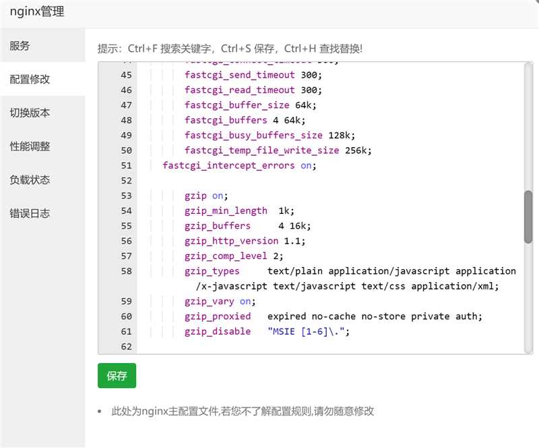Image resolution: width=539 pixels, height=448 pixels.
Task: Click the fastcgi_send_timeout directive on line 45
Action: pos(240,75)
